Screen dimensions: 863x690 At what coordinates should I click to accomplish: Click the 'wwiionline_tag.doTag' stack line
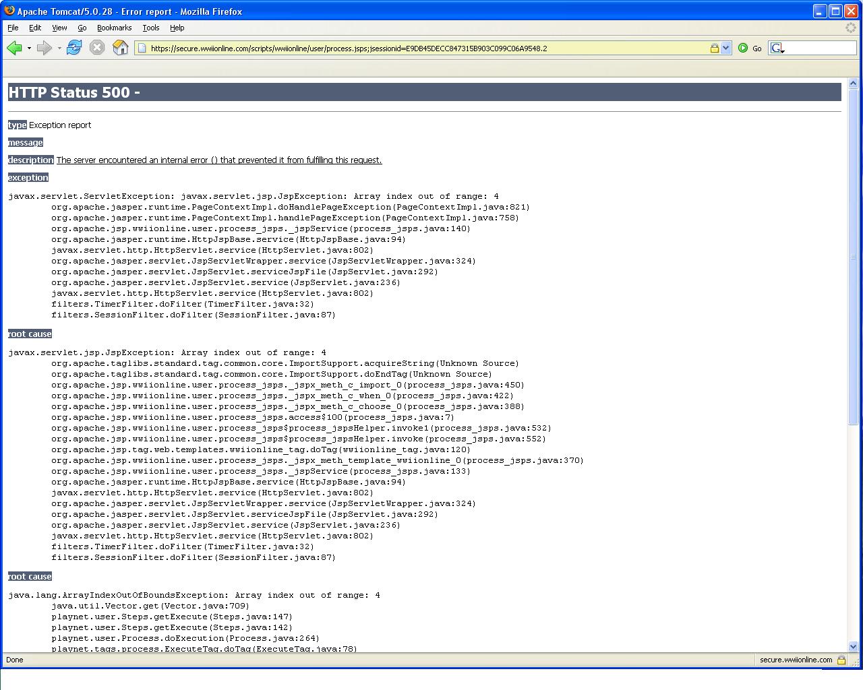tap(261, 450)
